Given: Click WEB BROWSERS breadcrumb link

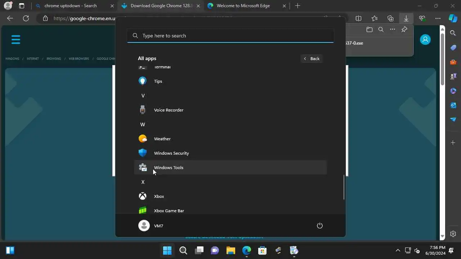Looking at the screenshot, I should 79,59.
